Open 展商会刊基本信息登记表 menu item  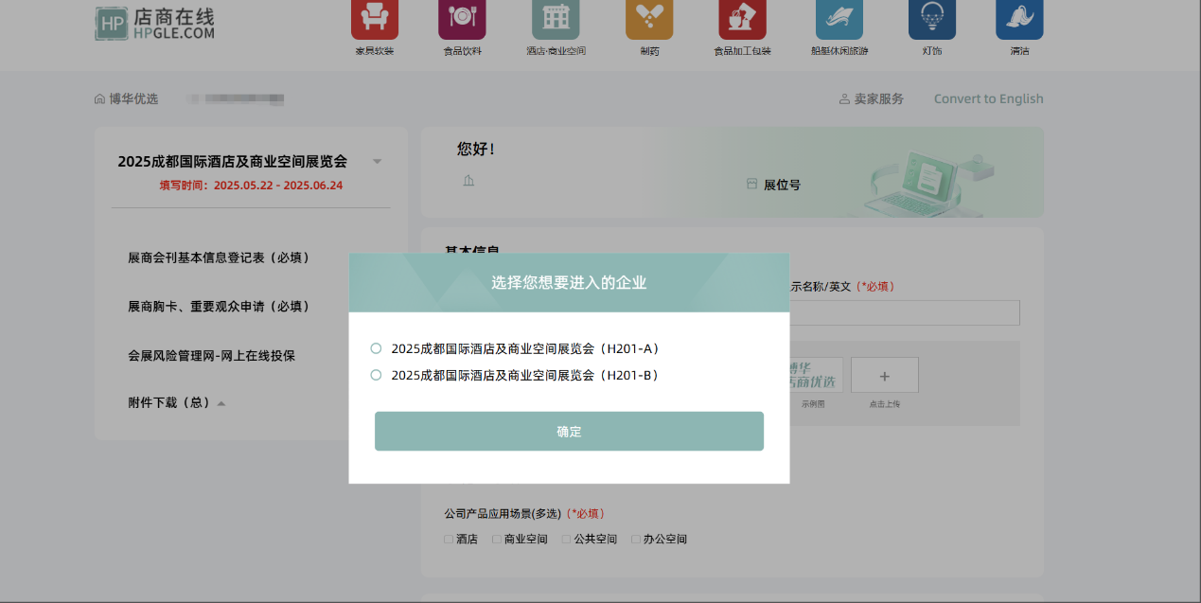[219, 257]
